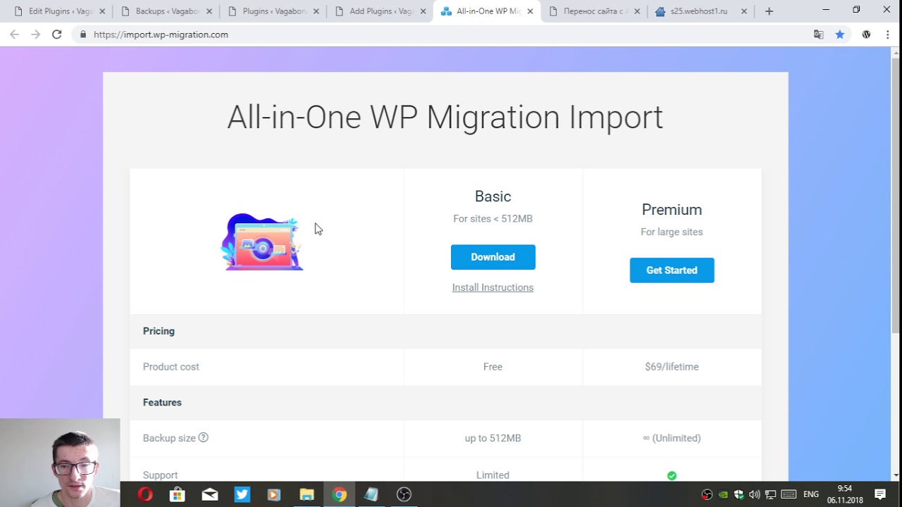Click the page title heading

[x=445, y=117]
